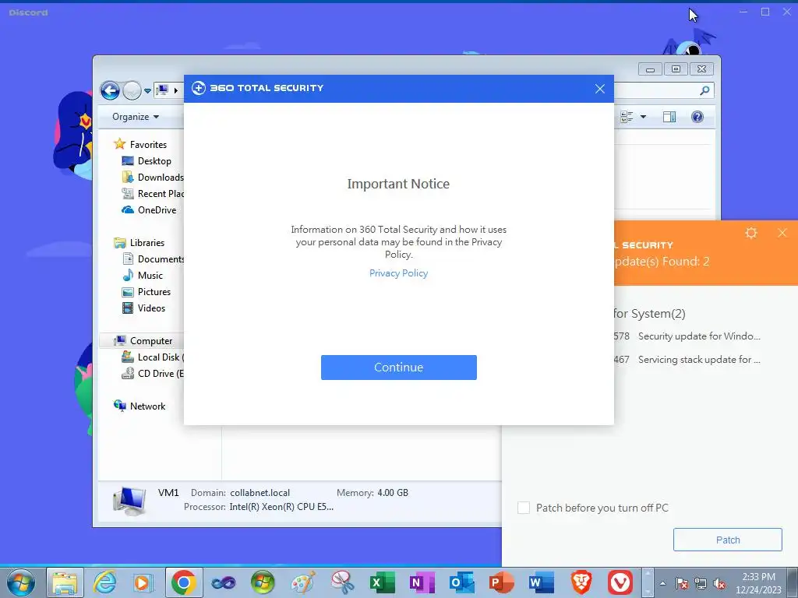Open the infinity-logo app on the taskbar
The width and height of the screenshot is (798, 598).
tap(224, 582)
